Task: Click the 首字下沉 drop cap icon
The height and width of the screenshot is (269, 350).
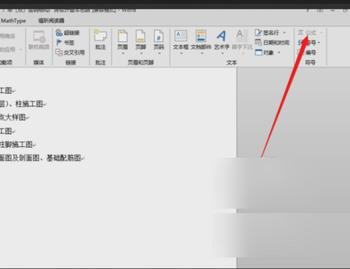Action: [x=242, y=36]
